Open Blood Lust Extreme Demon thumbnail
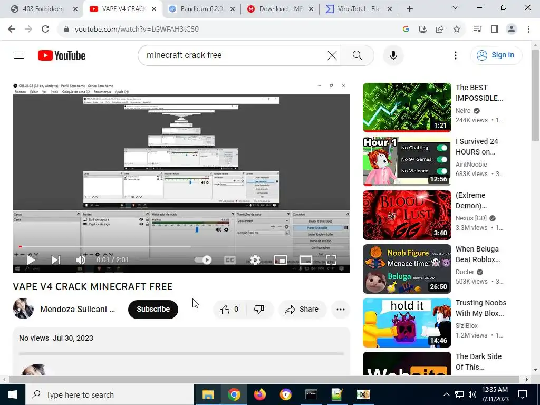This screenshot has width=540, height=405. coord(407,215)
